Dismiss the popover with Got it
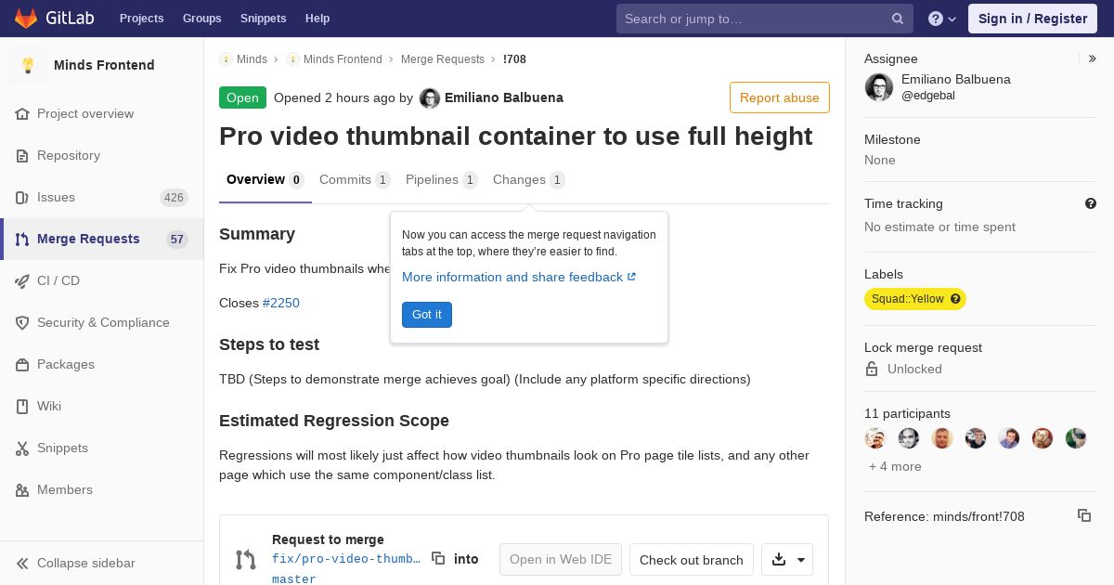 point(427,315)
